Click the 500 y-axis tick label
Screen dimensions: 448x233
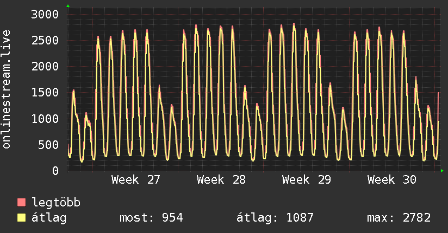[48, 145]
